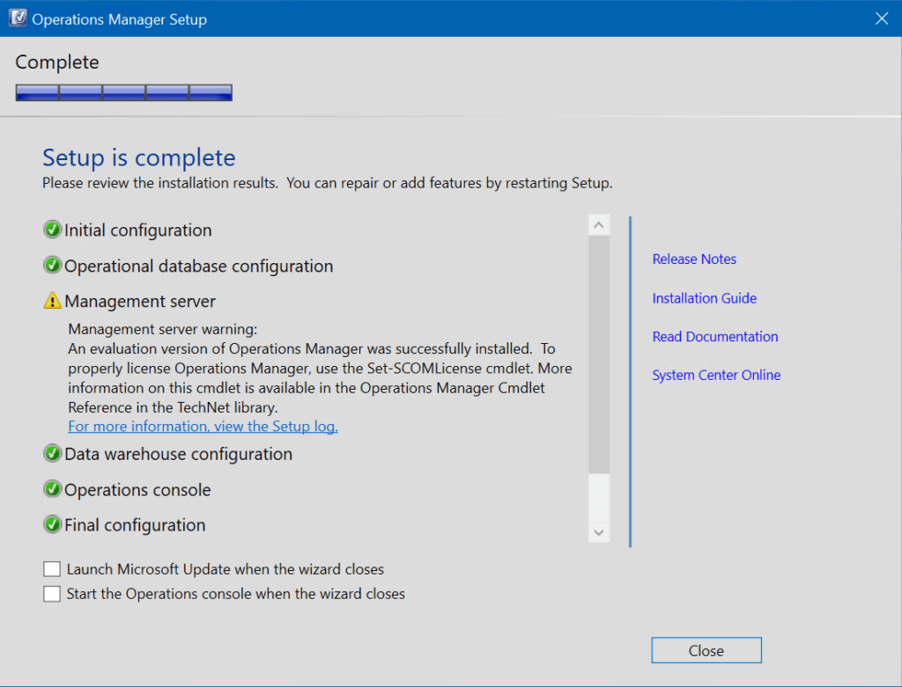Click the scroll up arrow in results list
The width and height of the screenshot is (902, 687).
point(599,225)
